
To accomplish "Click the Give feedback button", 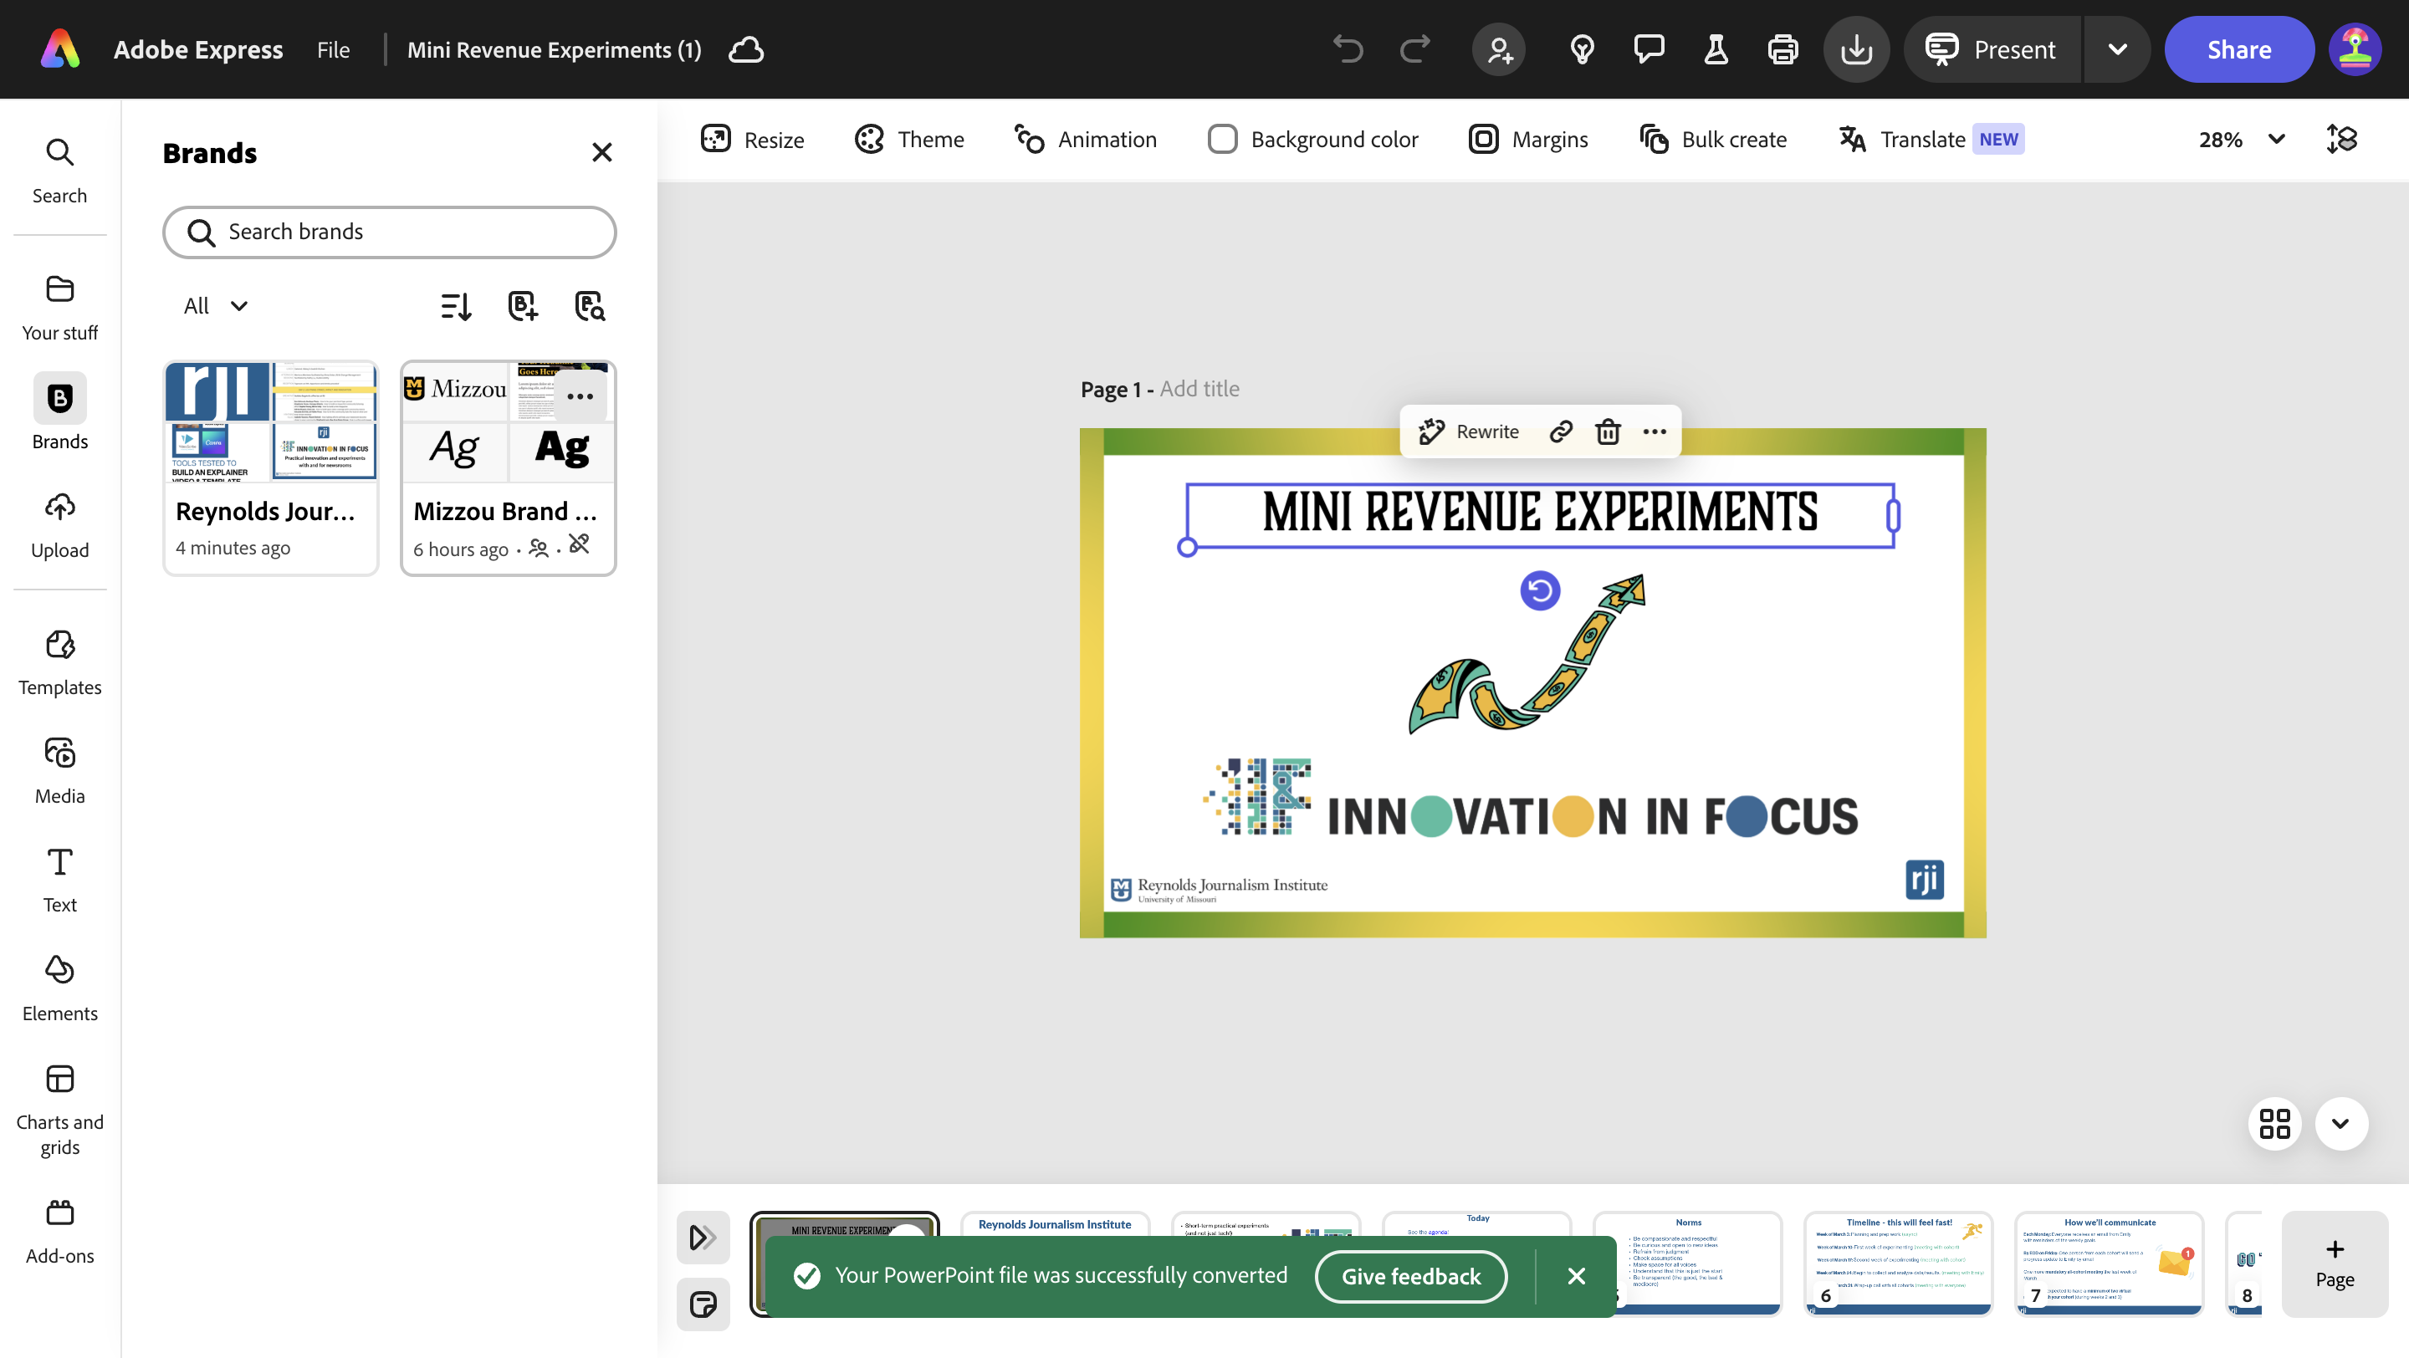I will pyautogui.click(x=1410, y=1276).
